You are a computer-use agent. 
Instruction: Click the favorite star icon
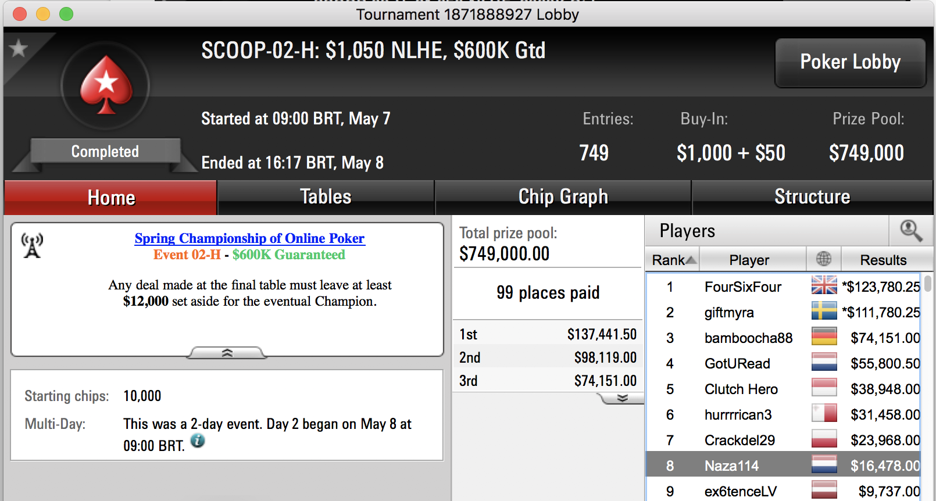coord(19,48)
